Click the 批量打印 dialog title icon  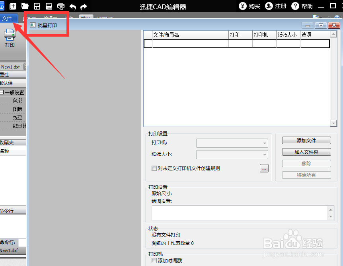(x=33, y=25)
